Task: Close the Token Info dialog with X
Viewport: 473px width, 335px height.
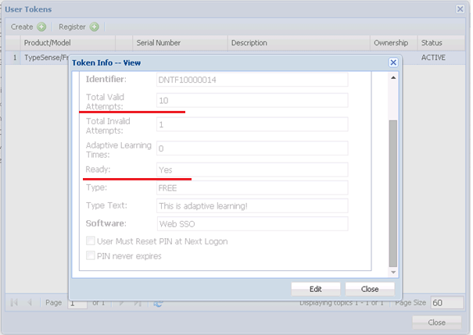Action: tap(393, 62)
